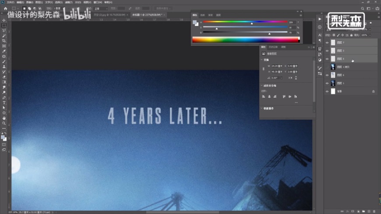Screen dimensions: 381x214
Task: Collapse the 变换 section in Properties
Action: 262,60
